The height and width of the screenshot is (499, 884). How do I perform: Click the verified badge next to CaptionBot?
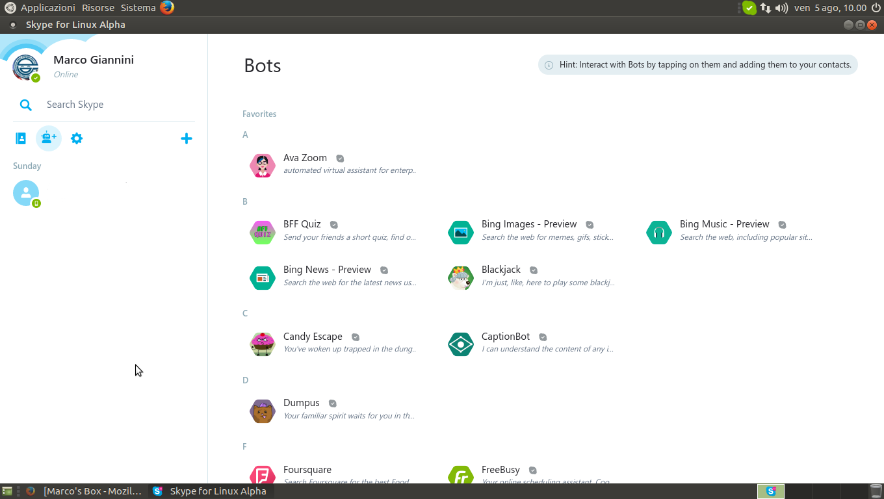point(543,337)
